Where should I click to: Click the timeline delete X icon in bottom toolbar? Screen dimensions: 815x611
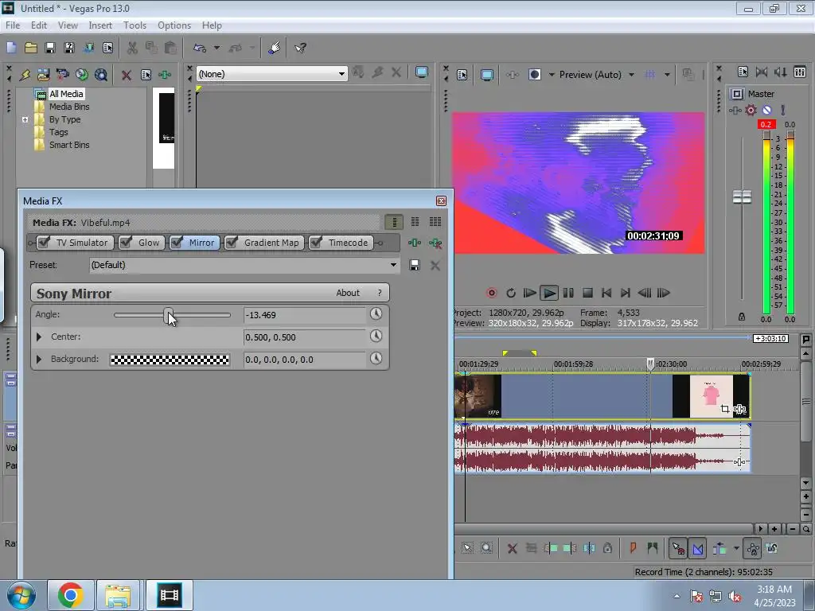pos(512,548)
